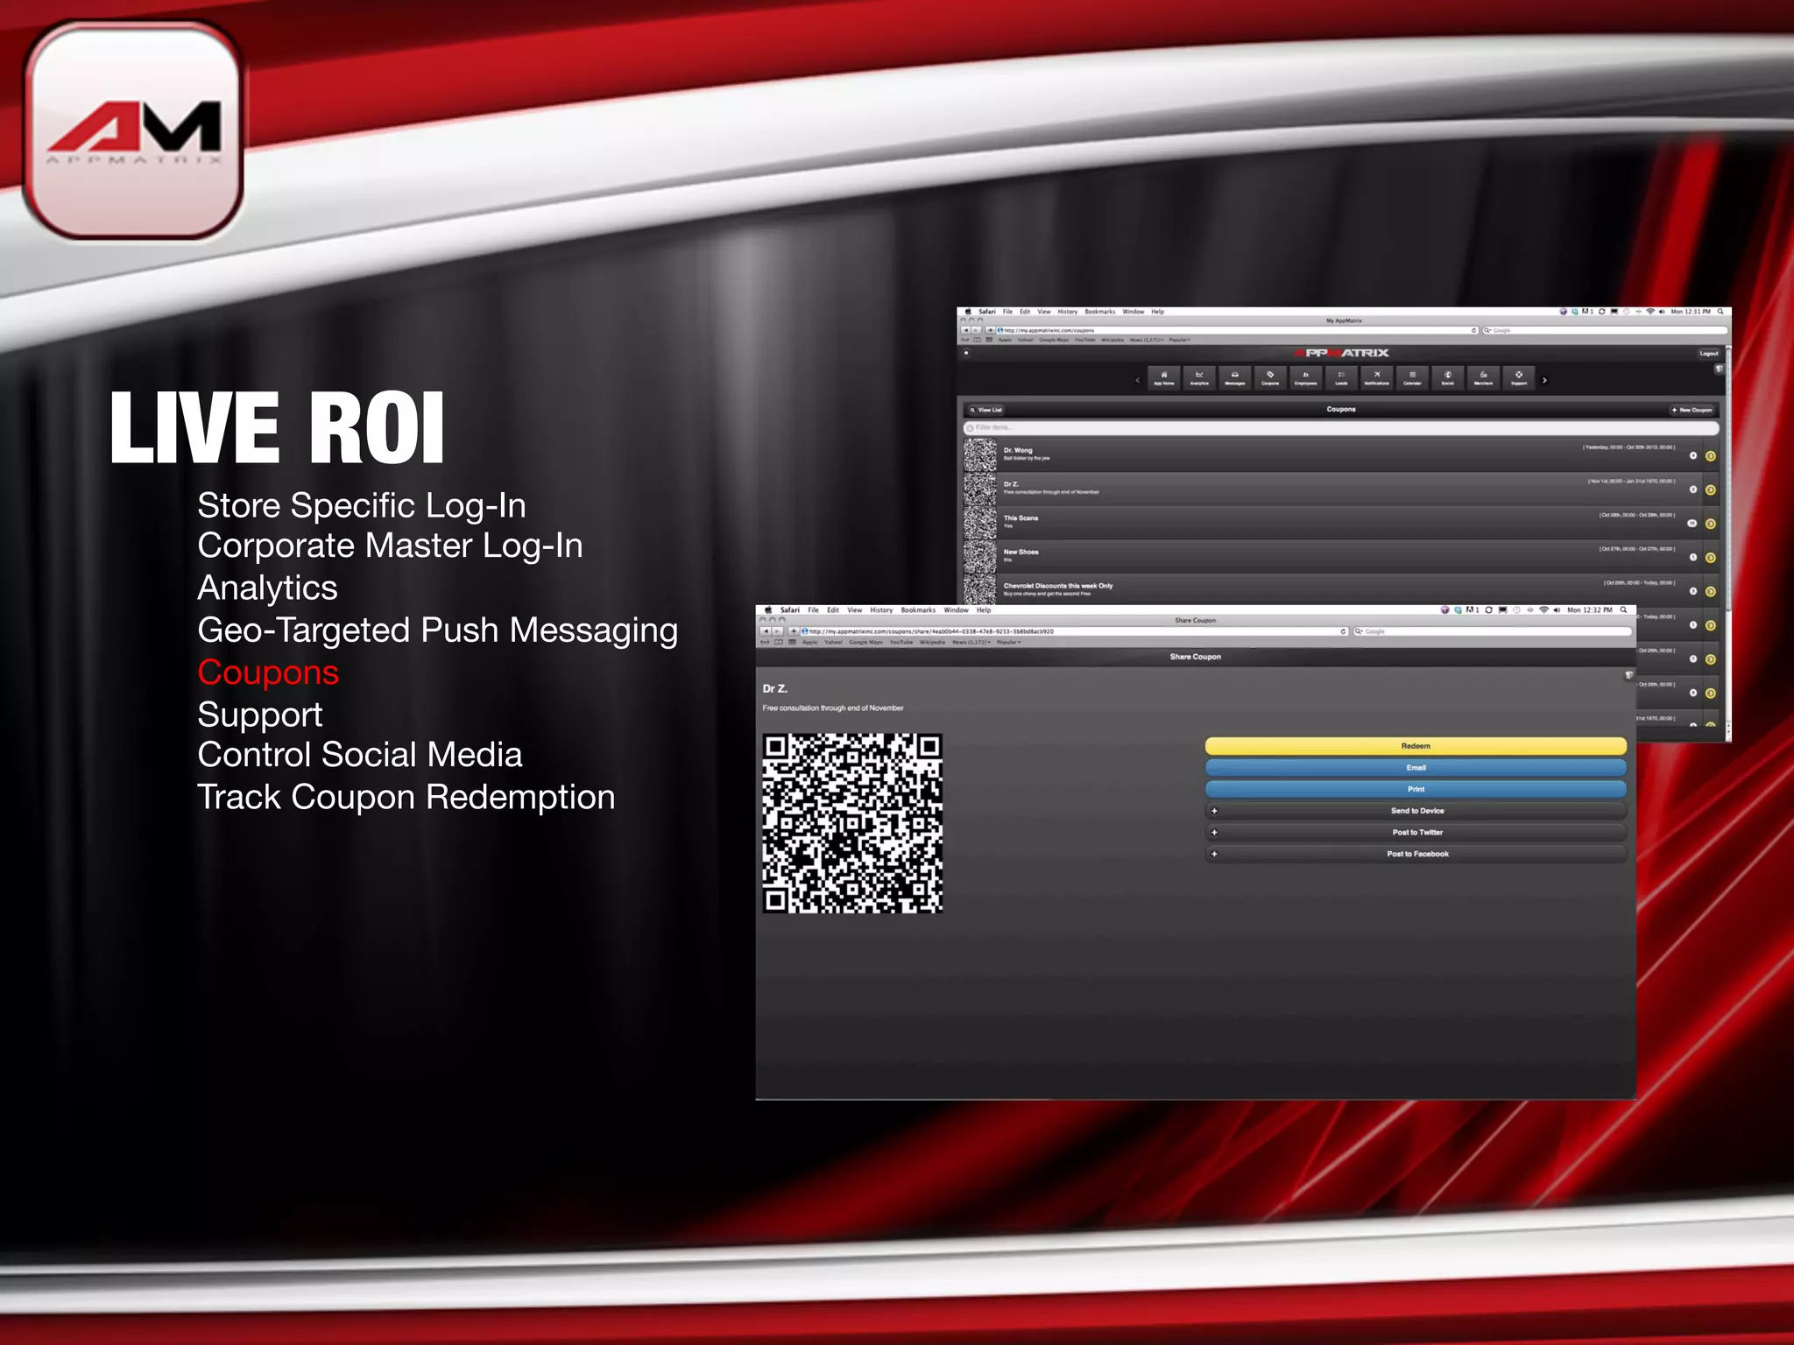Open Bookmarks menu in Share Coupon window
The height and width of the screenshot is (1345, 1794).
(x=918, y=610)
